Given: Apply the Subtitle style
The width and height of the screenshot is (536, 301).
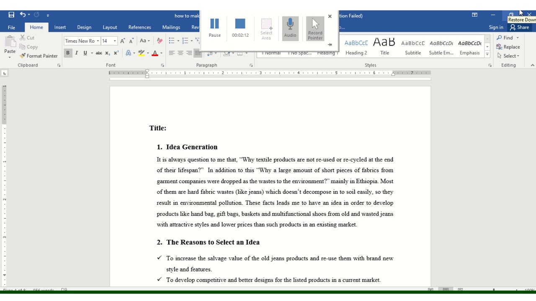Looking at the screenshot, I should click(x=413, y=46).
